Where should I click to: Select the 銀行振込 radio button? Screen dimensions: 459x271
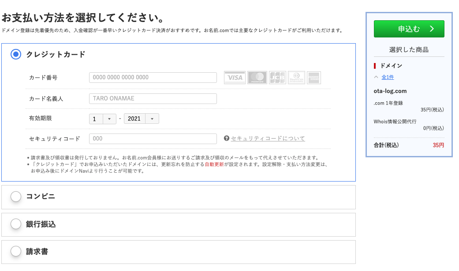[16, 224]
